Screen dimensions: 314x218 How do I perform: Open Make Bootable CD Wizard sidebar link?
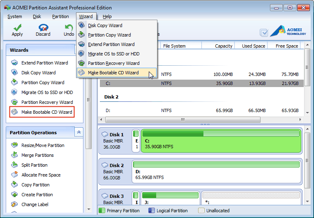pyautogui.click(x=47, y=112)
